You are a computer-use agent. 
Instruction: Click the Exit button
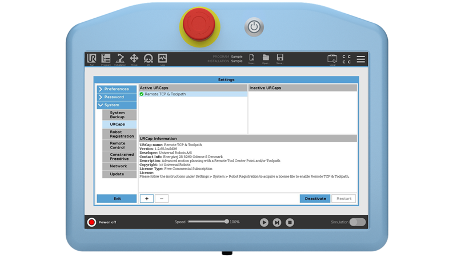click(x=117, y=198)
